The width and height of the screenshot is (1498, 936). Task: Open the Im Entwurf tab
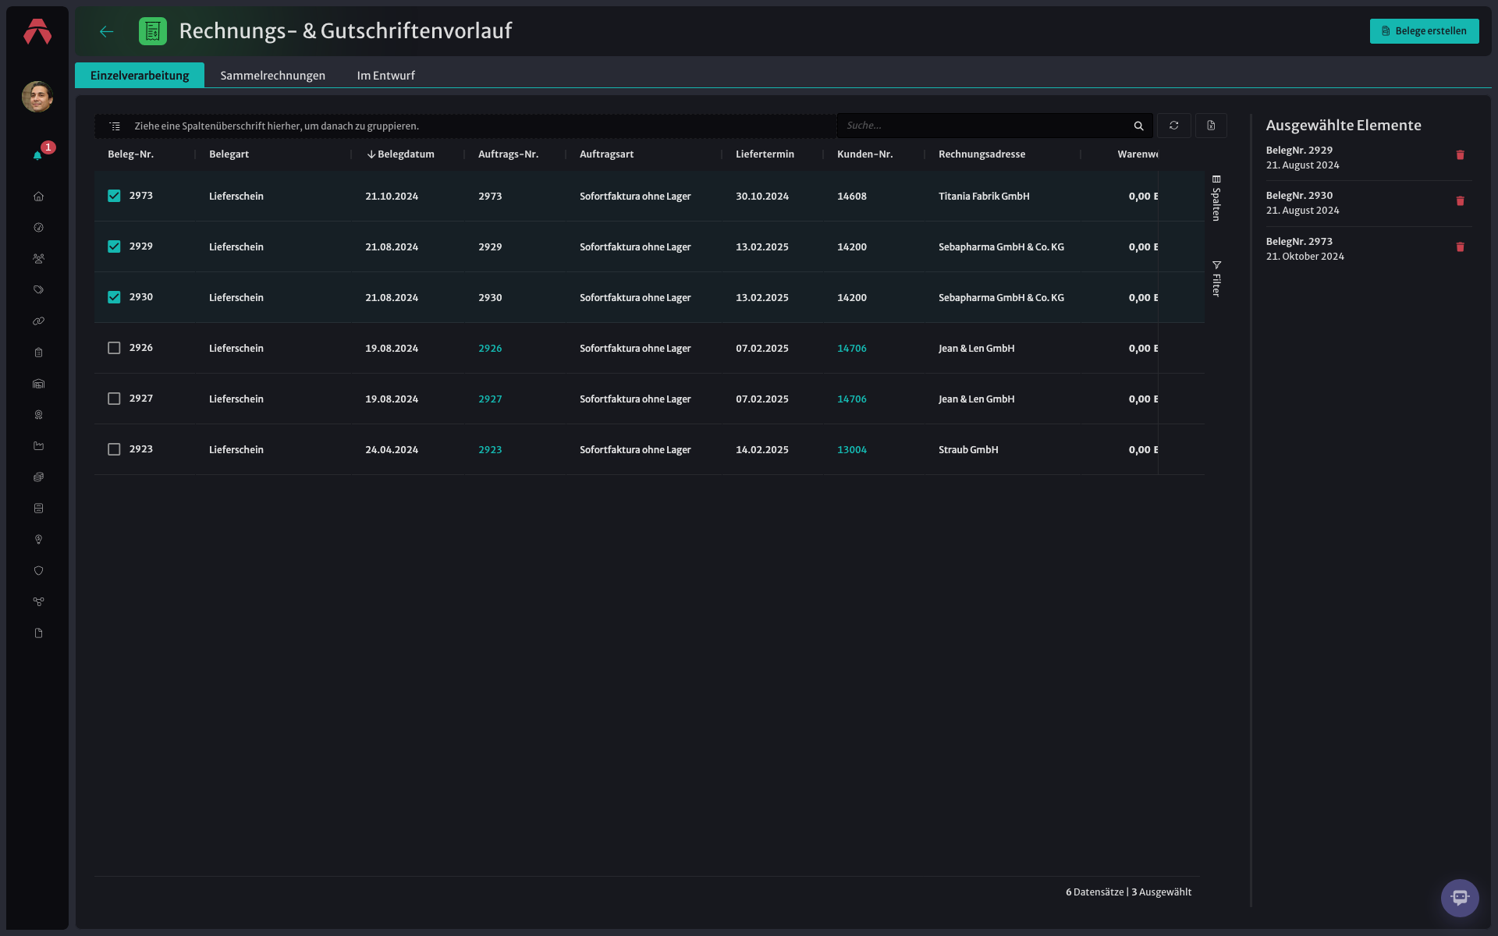pyautogui.click(x=385, y=76)
